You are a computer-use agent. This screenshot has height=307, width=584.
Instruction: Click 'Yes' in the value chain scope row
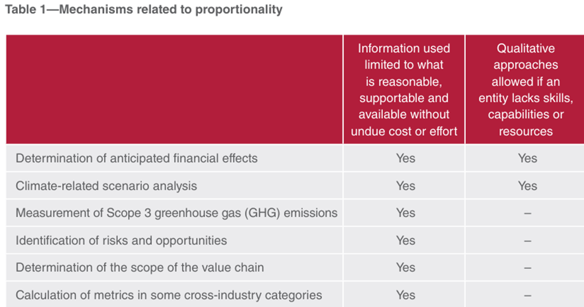coord(405,268)
